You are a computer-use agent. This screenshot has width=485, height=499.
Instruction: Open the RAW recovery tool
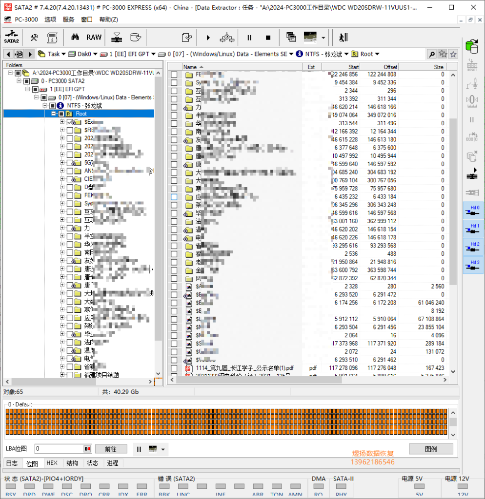click(x=94, y=38)
